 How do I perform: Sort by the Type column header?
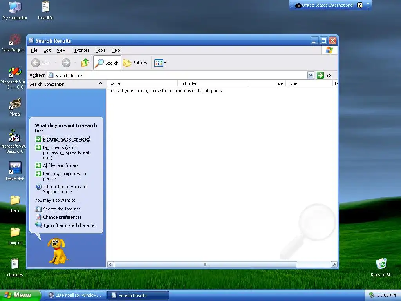tap(309, 83)
